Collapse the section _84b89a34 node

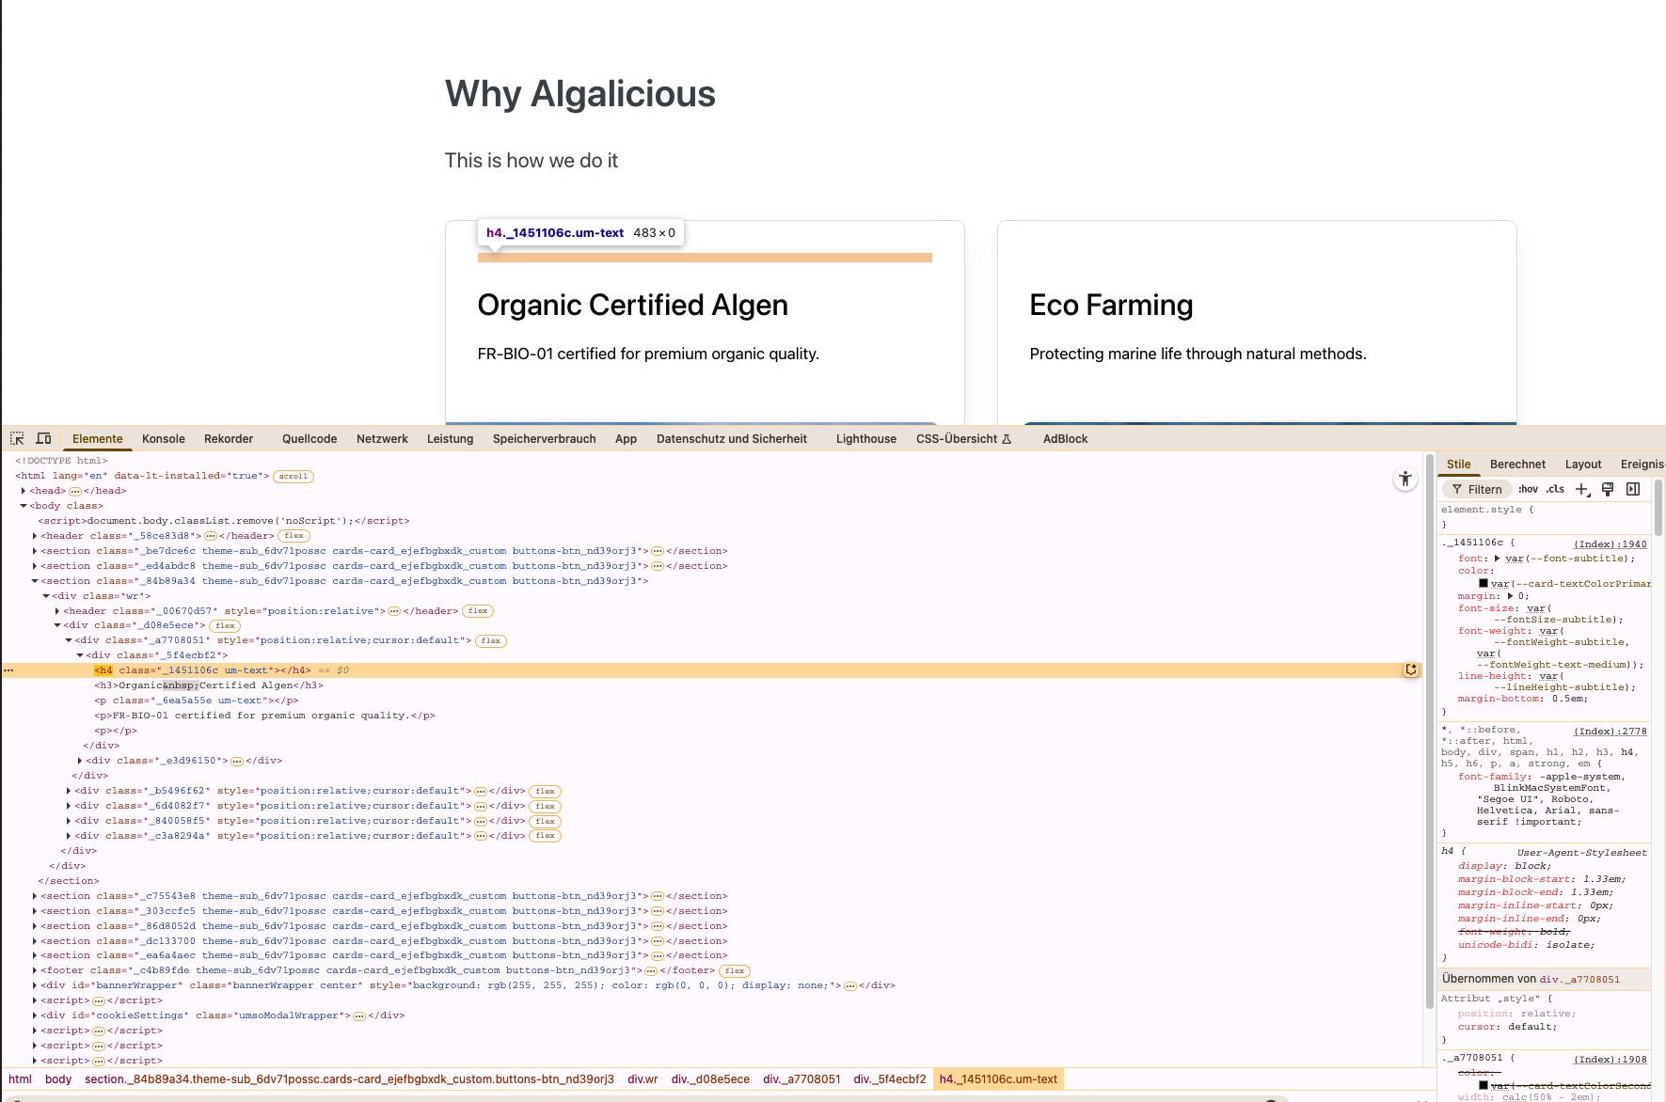pyautogui.click(x=35, y=581)
